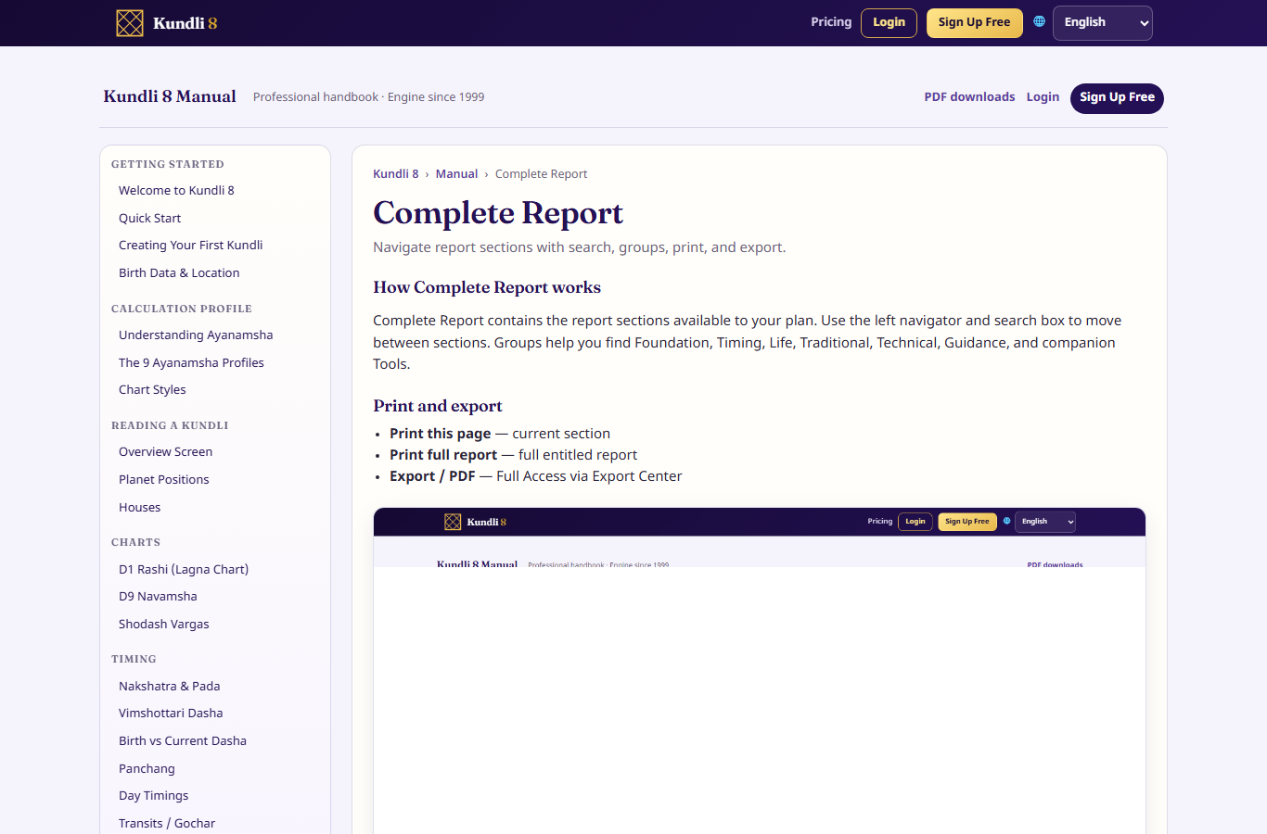Open Welcome to Kundli 8 page
The image size is (1267, 834).
pyautogui.click(x=176, y=191)
